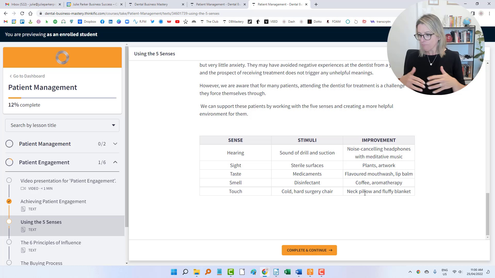Open the Gmail bookmark icon

6,22
